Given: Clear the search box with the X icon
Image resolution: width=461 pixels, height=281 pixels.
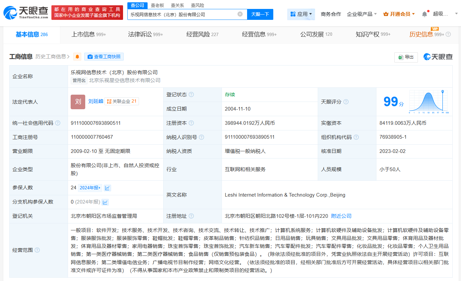Looking at the screenshot, I should pyautogui.click(x=240, y=14).
